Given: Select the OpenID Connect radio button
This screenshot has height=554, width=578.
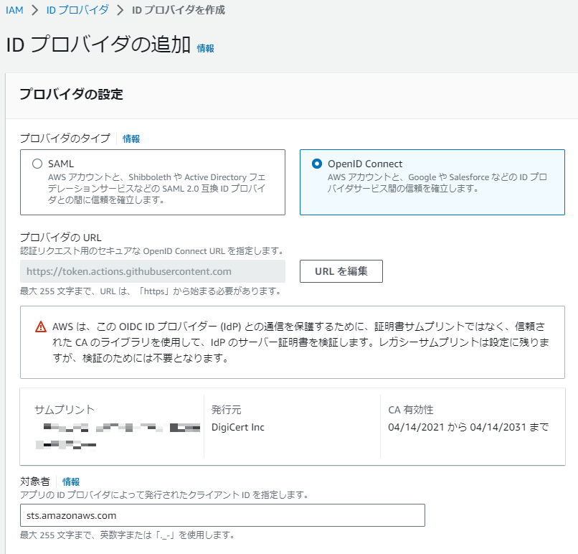Looking at the screenshot, I should (317, 164).
